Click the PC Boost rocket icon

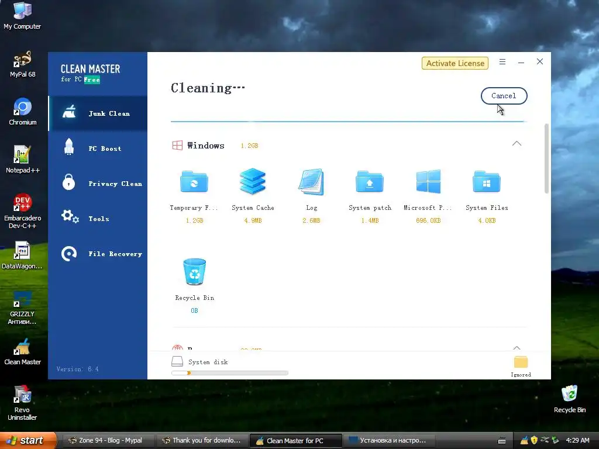tap(69, 147)
